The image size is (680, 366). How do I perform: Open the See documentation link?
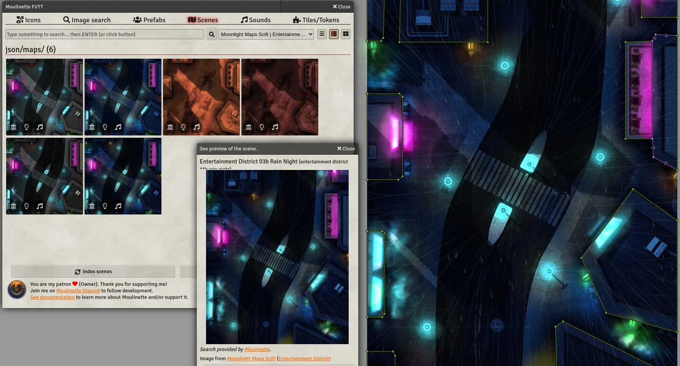tap(52, 297)
